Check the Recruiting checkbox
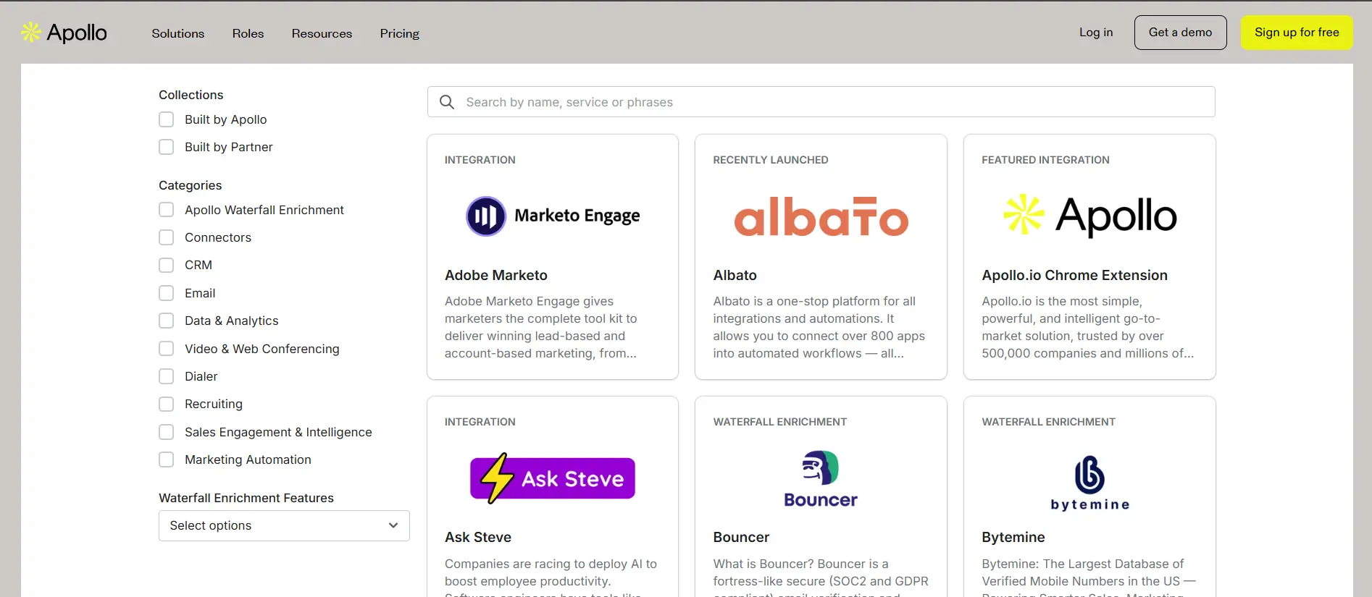This screenshot has width=1372, height=597. 167,404
